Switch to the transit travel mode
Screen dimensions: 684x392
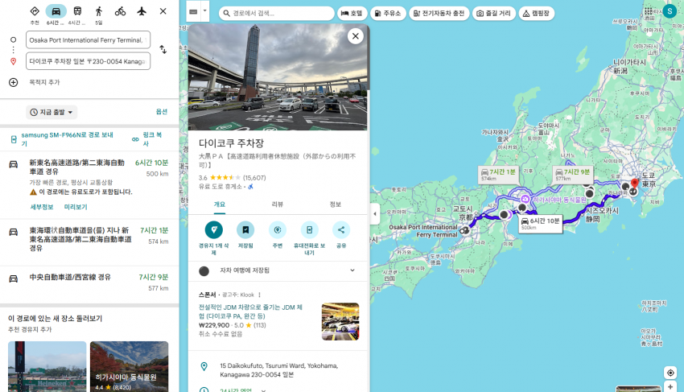(x=77, y=11)
